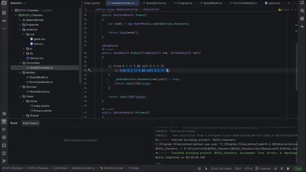Select favicon.ico file

point(36,58)
